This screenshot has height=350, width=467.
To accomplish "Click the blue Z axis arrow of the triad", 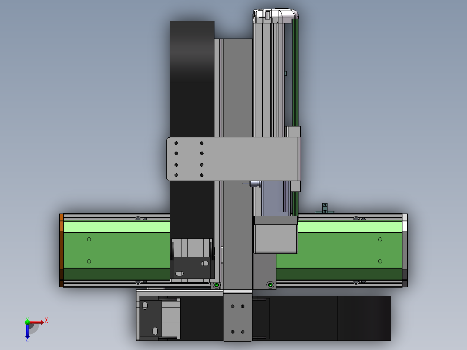I will tap(27, 331).
